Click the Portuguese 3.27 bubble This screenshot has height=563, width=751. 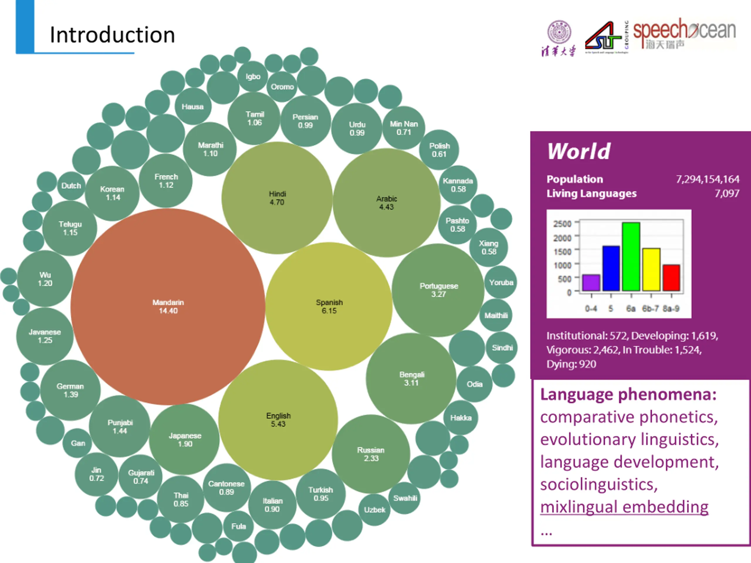pyautogui.click(x=438, y=290)
